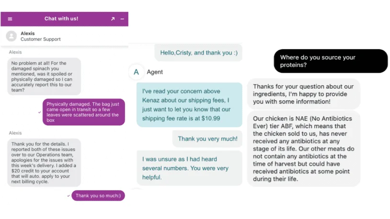Click the circular "A" Agent avatar

[137, 72]
